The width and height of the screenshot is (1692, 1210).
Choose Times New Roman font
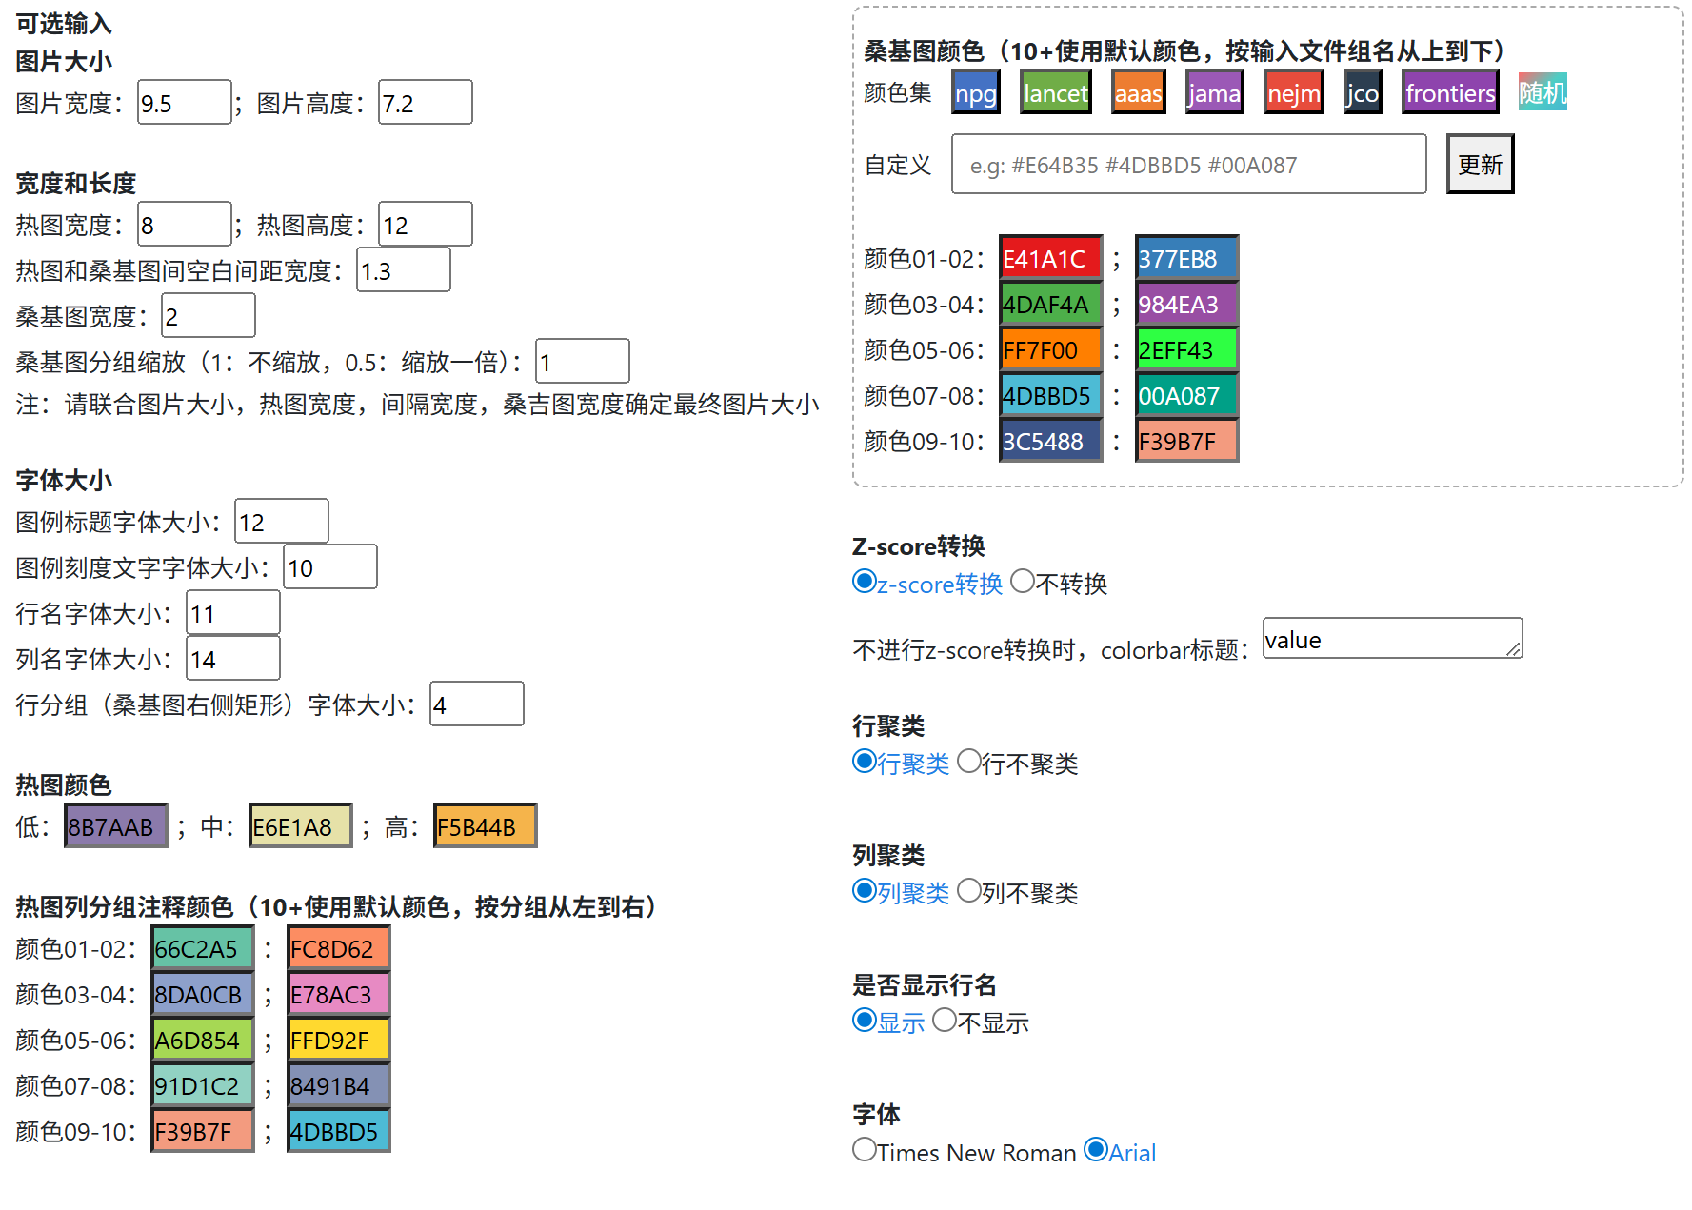coord(864,1150)
